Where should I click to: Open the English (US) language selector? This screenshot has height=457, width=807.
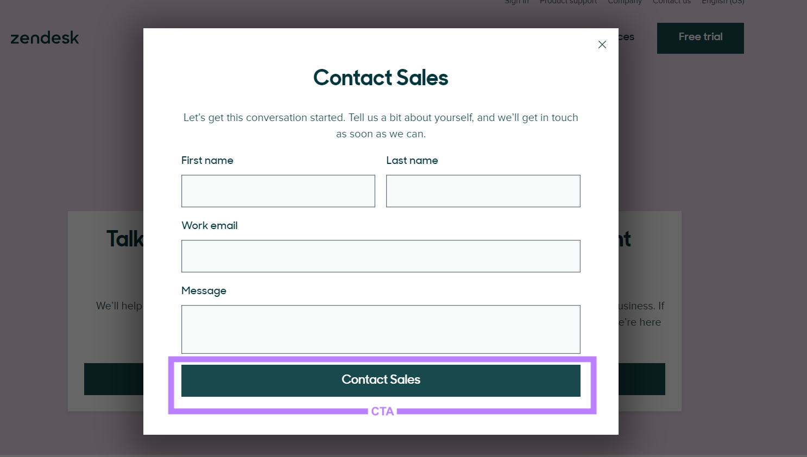[723, 2]
